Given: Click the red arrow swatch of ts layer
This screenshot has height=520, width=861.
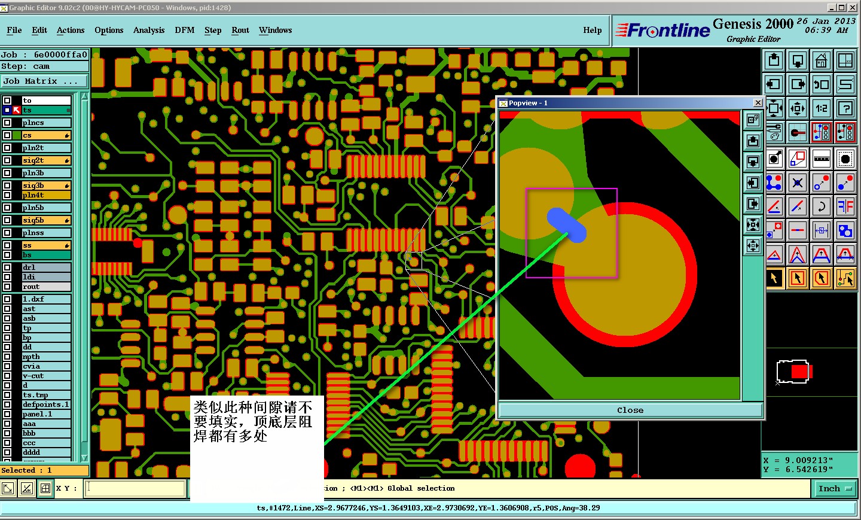Looking at the screenshot, I should 17,110.
